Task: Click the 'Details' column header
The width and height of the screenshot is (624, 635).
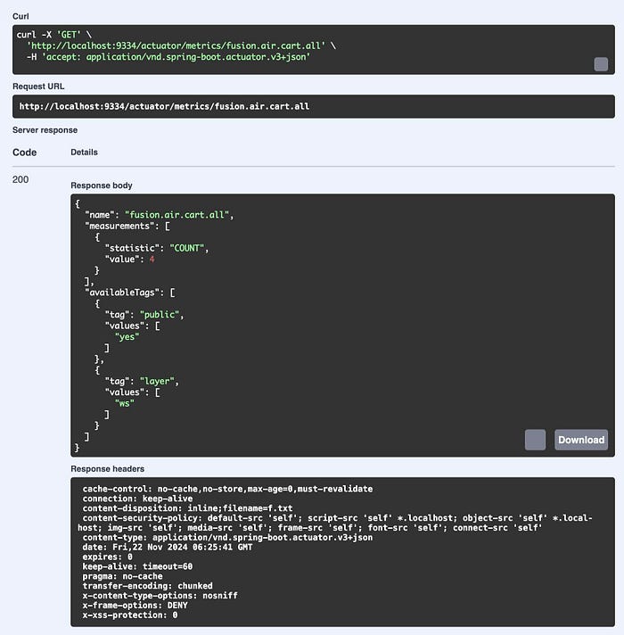Action: tap(84, 153)
